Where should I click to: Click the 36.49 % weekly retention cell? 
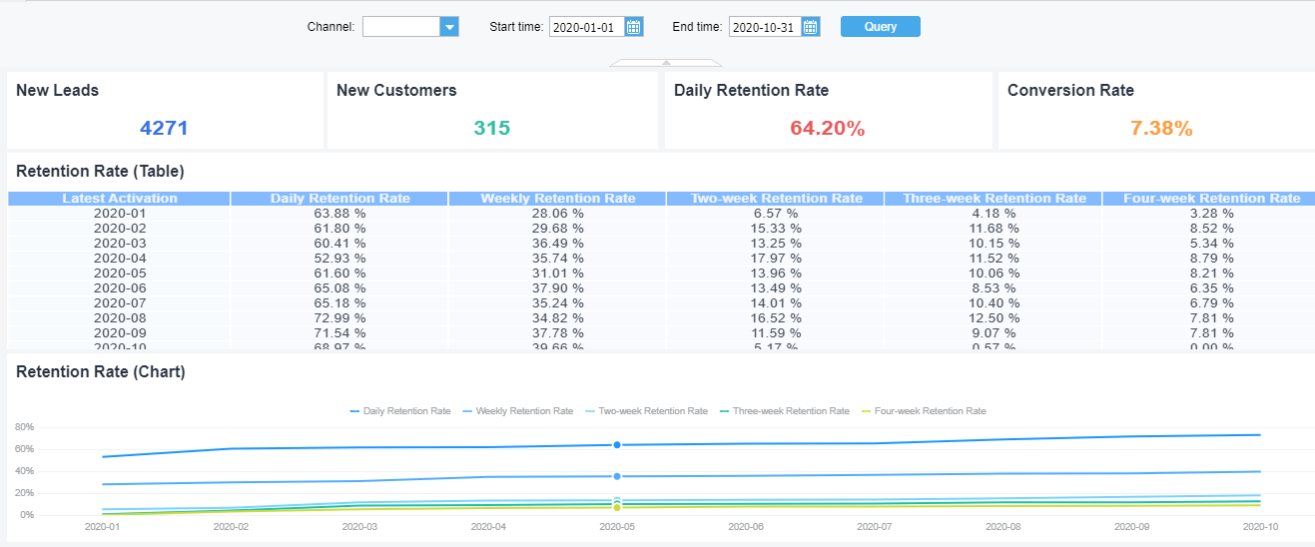[x=558, y=243]
